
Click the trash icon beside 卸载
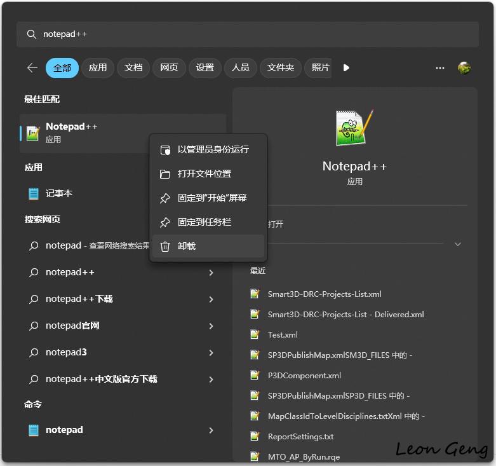coord(165,246)
